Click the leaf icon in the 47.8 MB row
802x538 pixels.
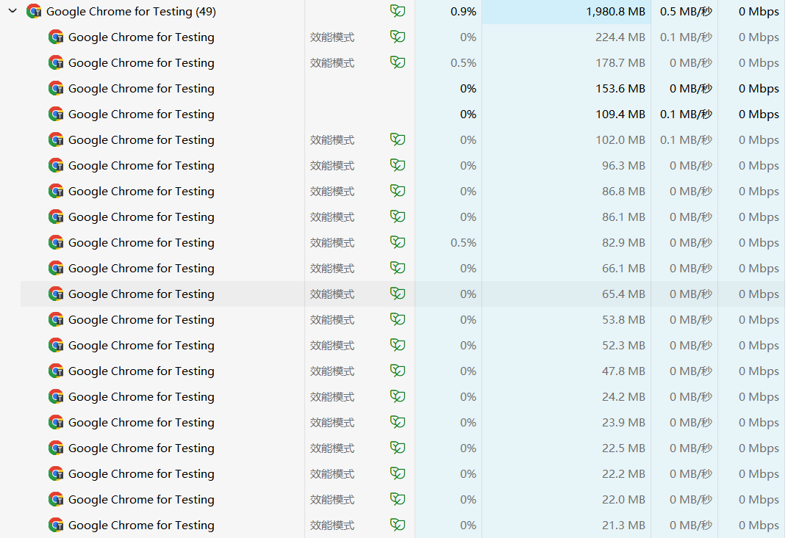tap(398, 371)
